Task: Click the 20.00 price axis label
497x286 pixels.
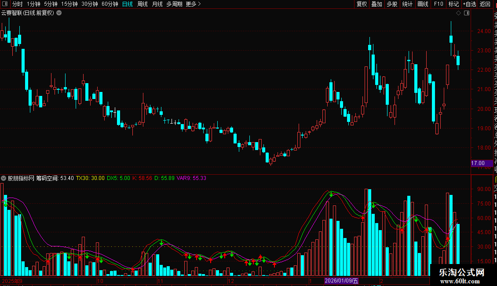Action: 484,109
